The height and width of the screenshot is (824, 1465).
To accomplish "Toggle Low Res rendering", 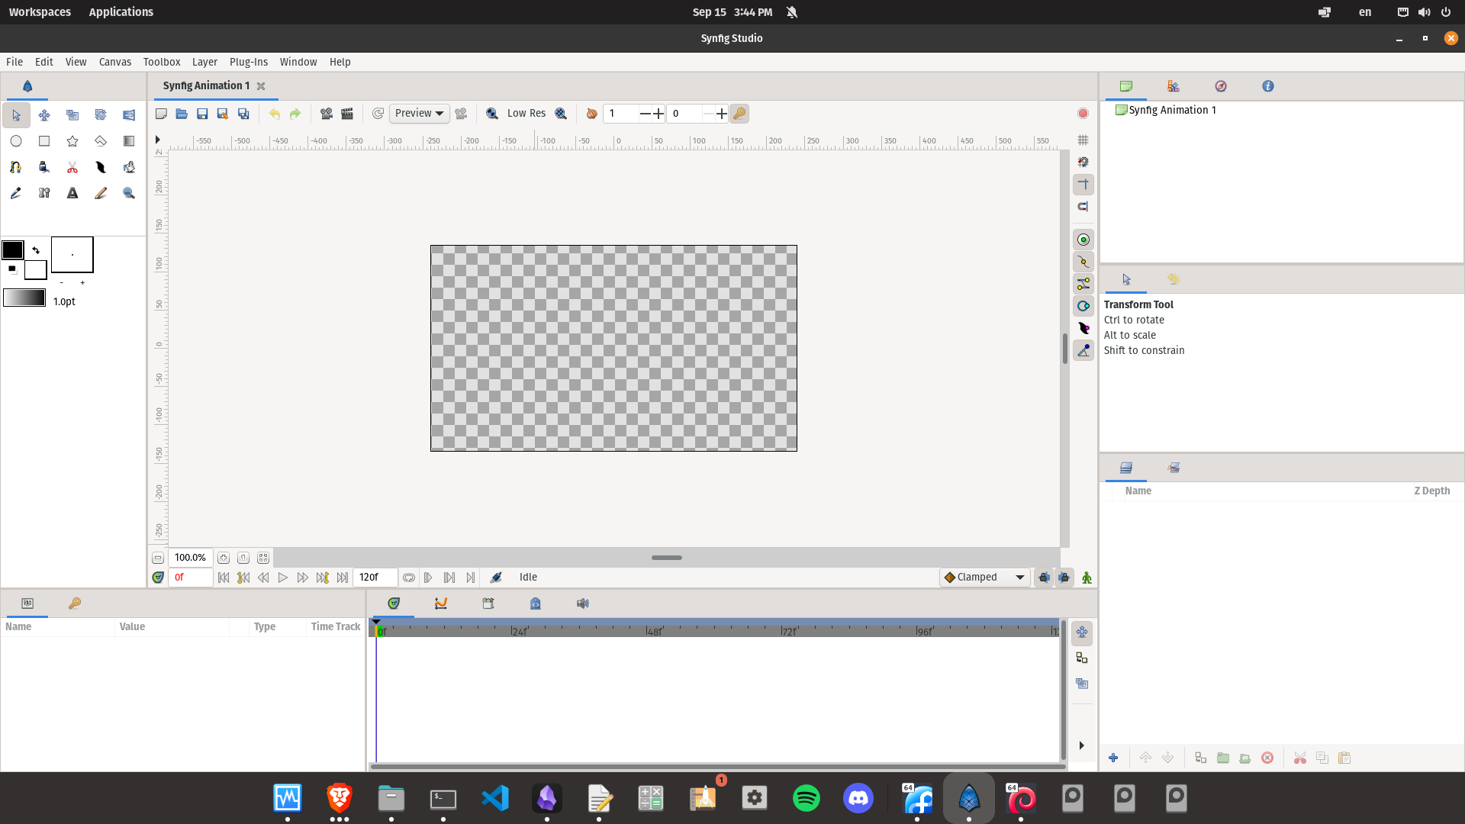I will tap(526, 113).
